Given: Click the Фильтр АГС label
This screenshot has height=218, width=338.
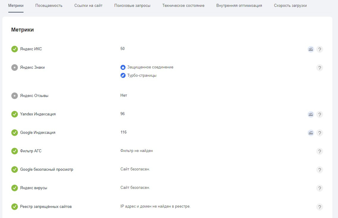Looking at the screenshot, I should coord(31,151).
